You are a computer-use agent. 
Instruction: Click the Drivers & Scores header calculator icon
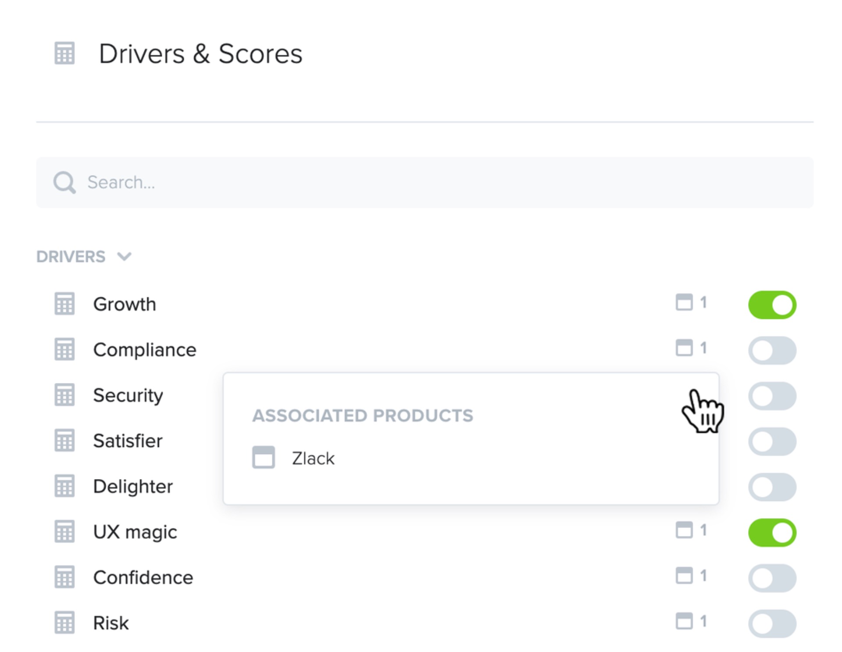(64, 54)
